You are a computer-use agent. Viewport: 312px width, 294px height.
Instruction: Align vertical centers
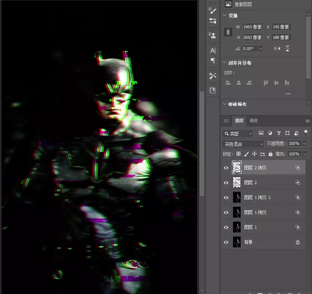click(276, 83)
